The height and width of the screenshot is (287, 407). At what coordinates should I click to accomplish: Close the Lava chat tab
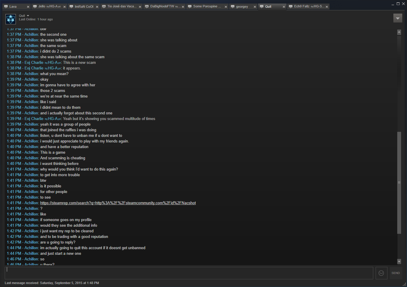[x=28, y=7]
